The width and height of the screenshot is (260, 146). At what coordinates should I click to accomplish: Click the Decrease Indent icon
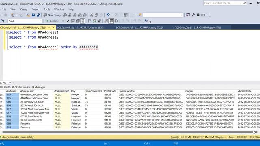point(134,21)
